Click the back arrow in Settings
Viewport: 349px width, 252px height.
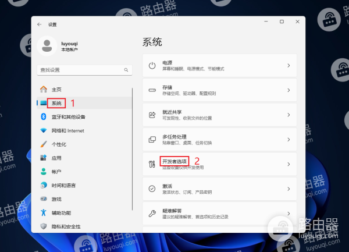[x=40, y=24]
